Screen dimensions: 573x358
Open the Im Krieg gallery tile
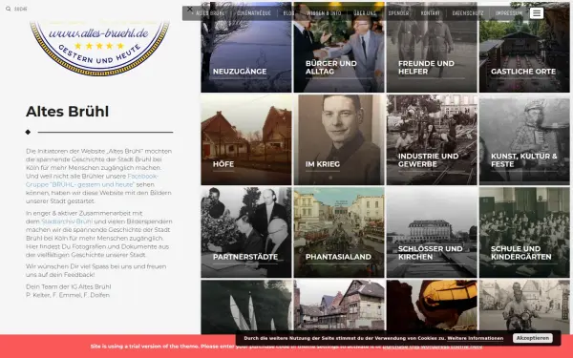(339, 139)
